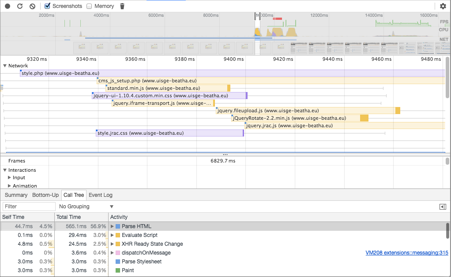Disable the Screenshots checkbox
The image size is (451, 277).
[x=48, y=6]
